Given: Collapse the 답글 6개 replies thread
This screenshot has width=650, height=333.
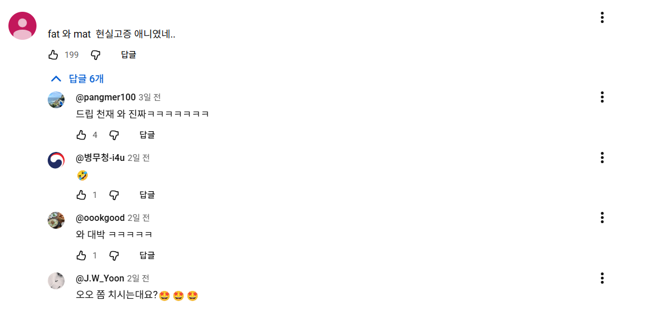Looking at the screenshot, I should tap(77, 78).
